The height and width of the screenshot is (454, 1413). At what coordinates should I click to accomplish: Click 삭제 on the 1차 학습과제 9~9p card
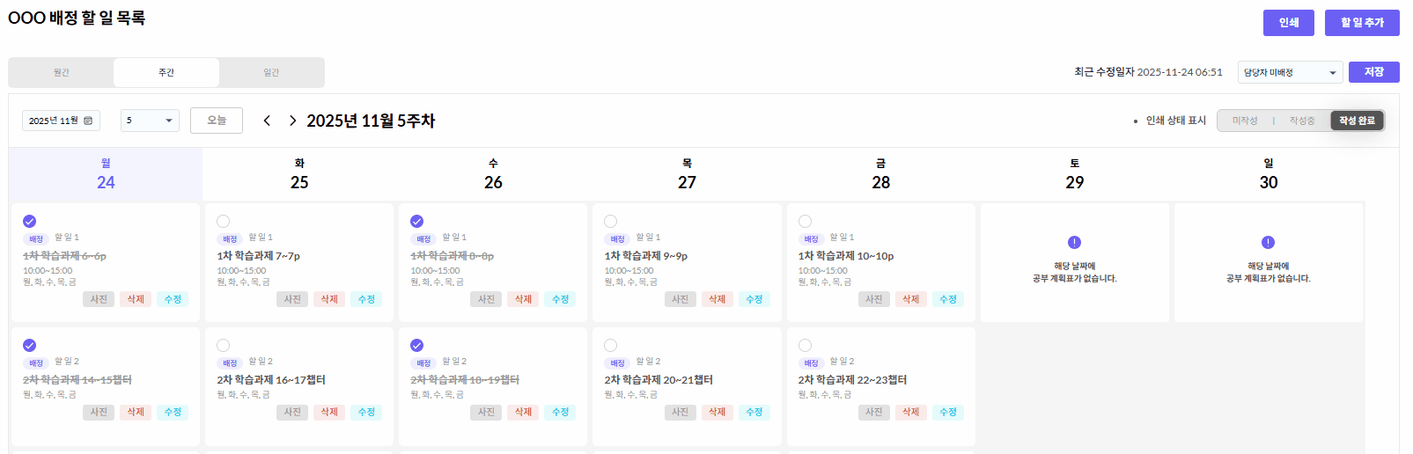tap(717, 299)
